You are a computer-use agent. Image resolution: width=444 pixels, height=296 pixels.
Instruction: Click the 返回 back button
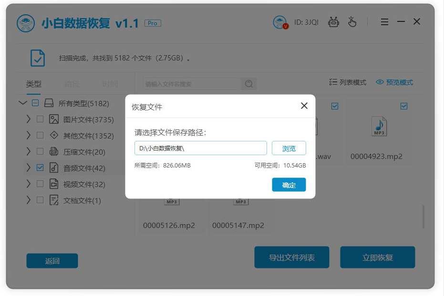tap(52, 261)
